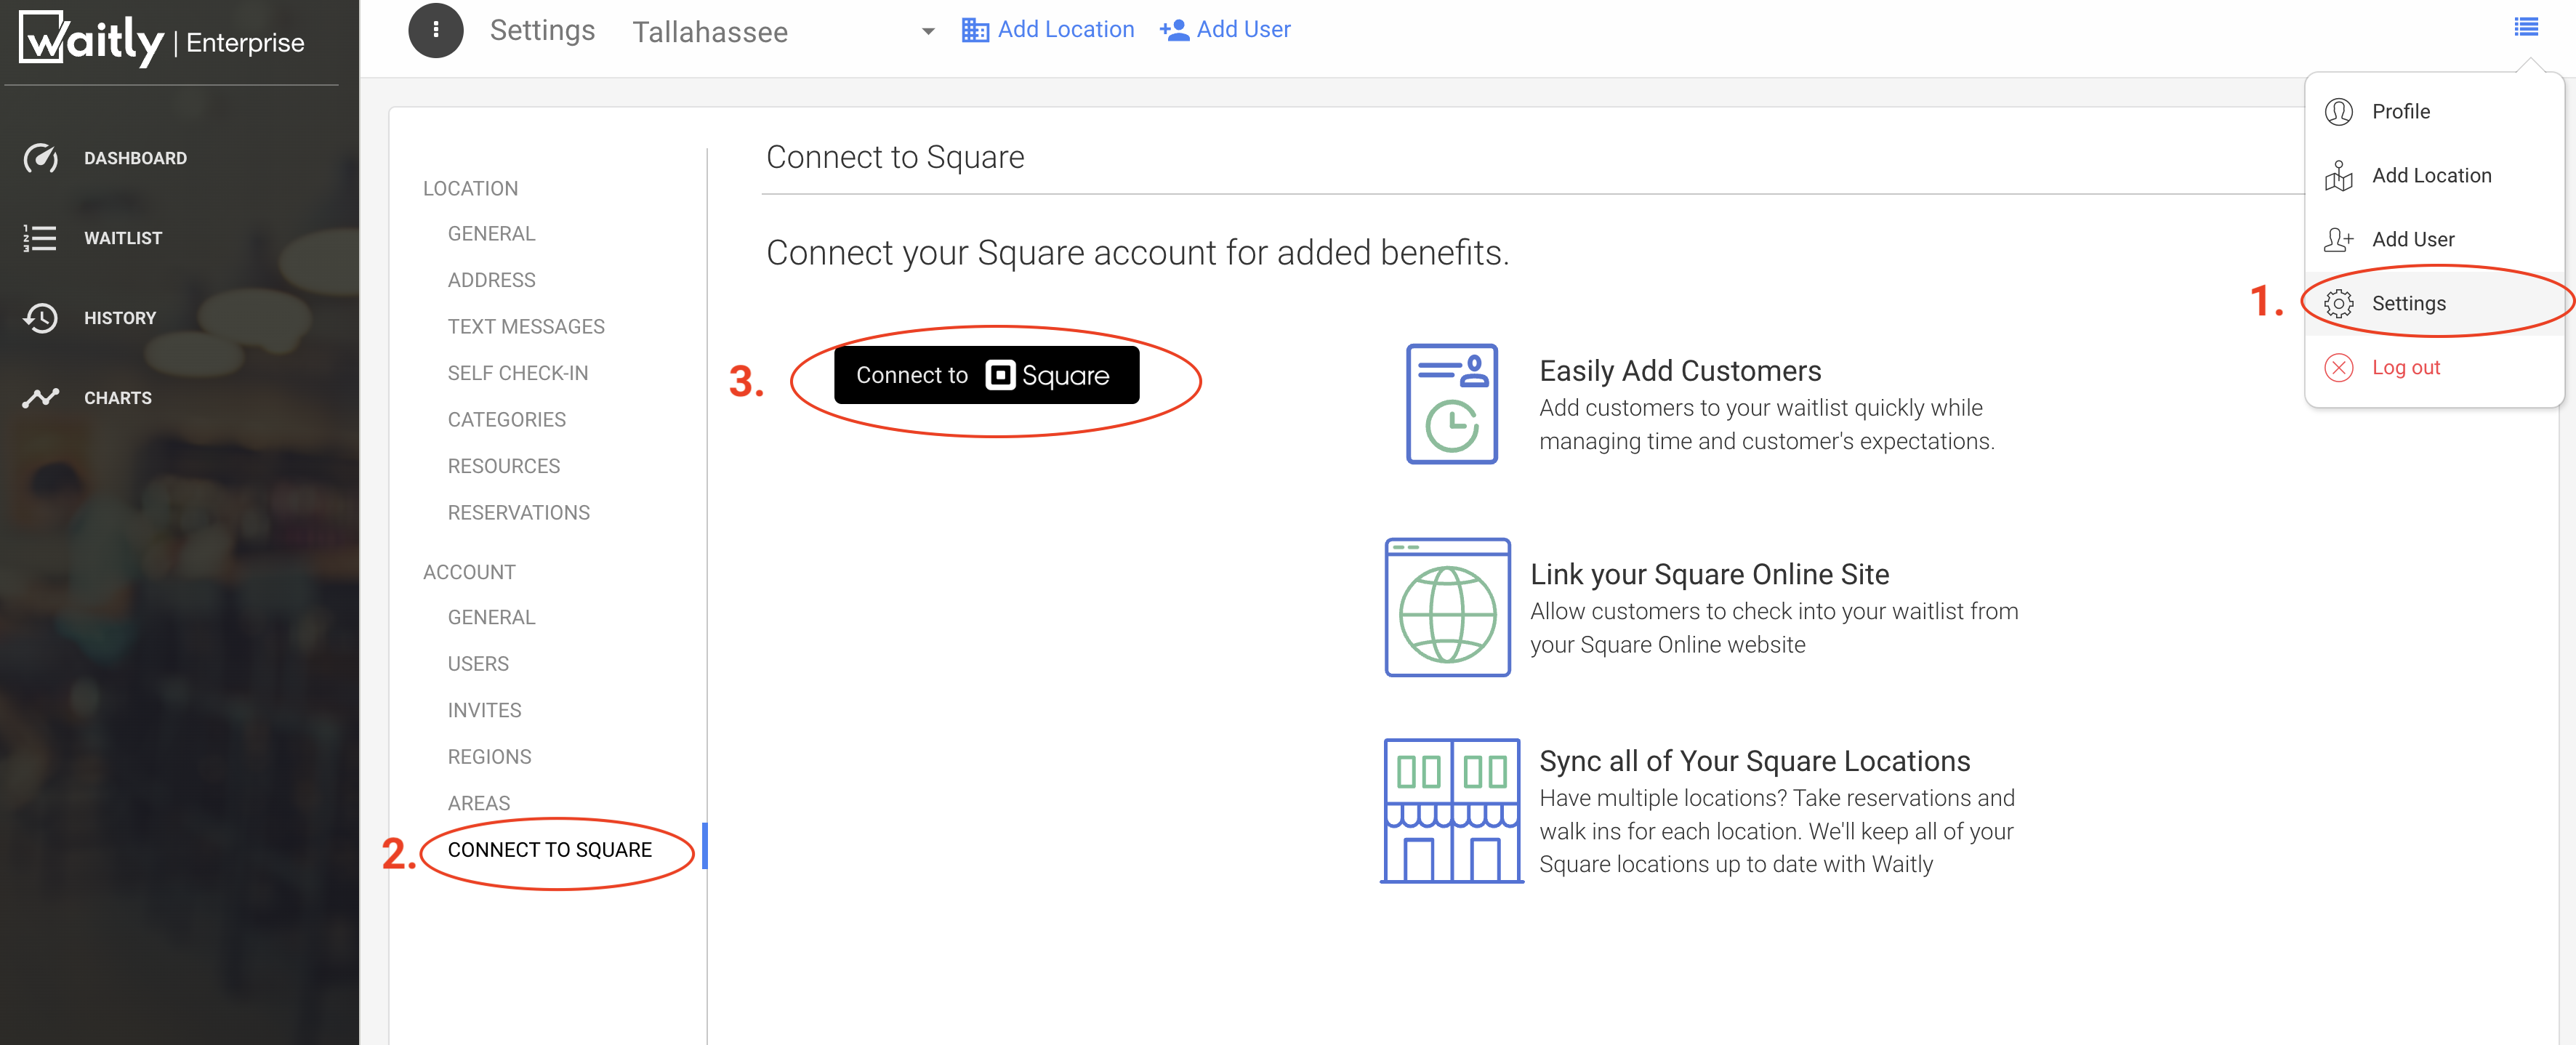Open the Tallahassee location selector
The image size is (2576, 1045).
[710, 32]
